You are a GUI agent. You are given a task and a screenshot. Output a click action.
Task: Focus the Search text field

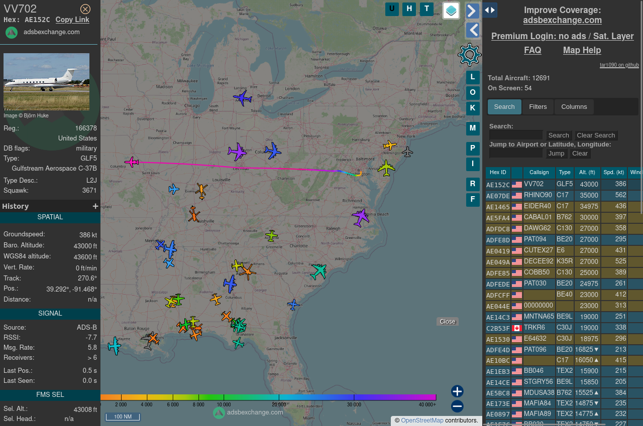pos(516,135)
